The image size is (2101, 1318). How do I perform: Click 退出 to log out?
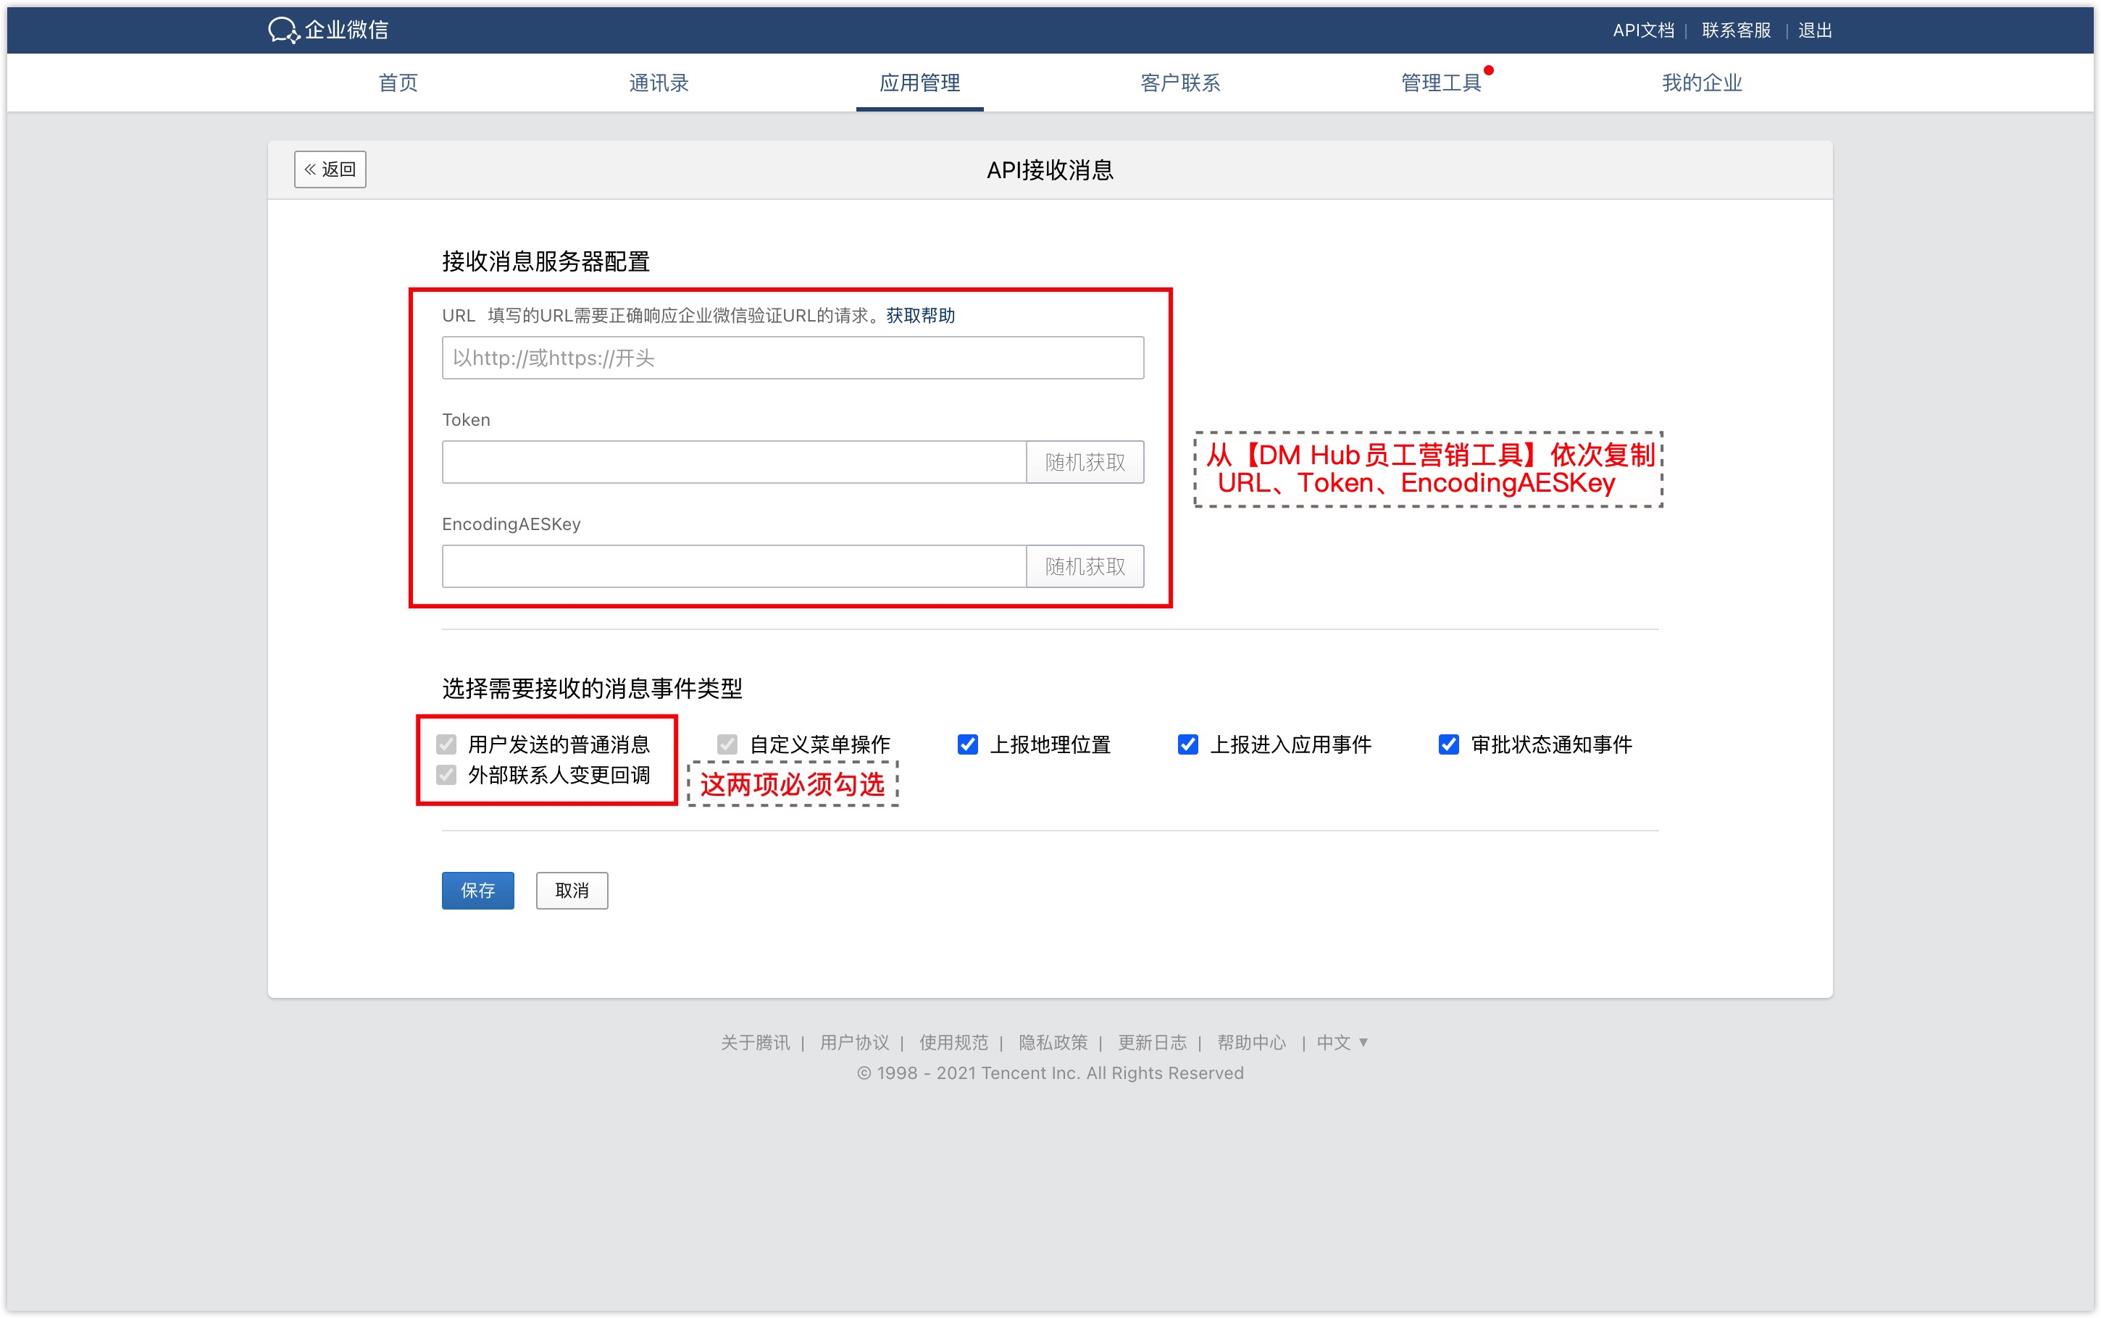tap(1815, 30)
